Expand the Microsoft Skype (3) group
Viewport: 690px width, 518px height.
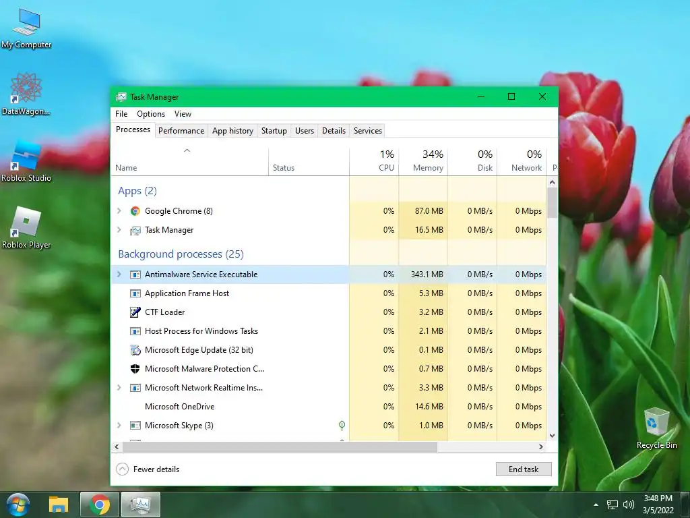click(x=119, y=426)
